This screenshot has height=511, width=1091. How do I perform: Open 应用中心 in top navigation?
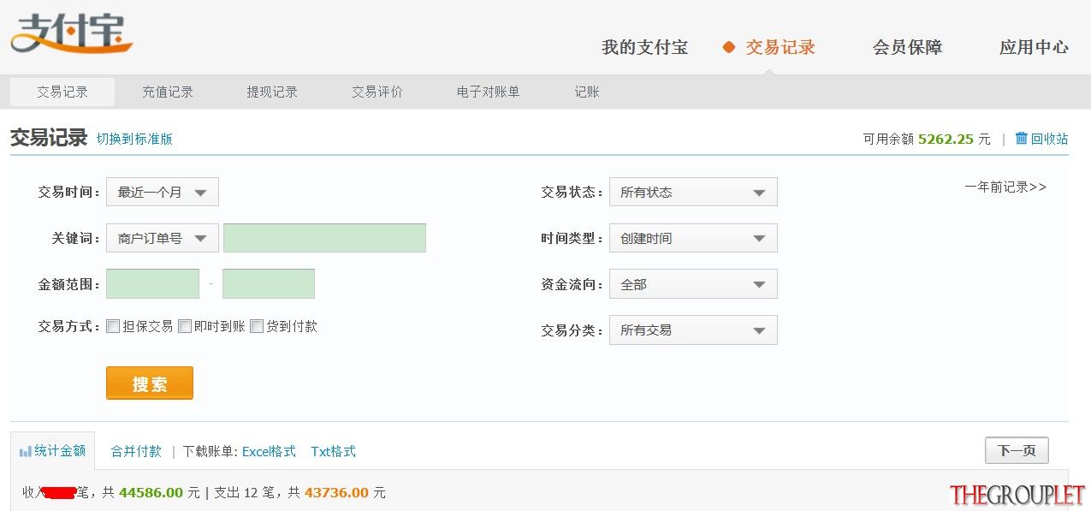coord(1034,48)
